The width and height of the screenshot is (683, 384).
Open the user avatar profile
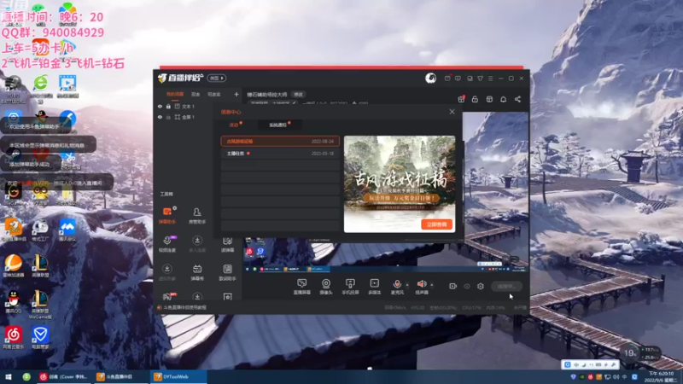[431, 78]
